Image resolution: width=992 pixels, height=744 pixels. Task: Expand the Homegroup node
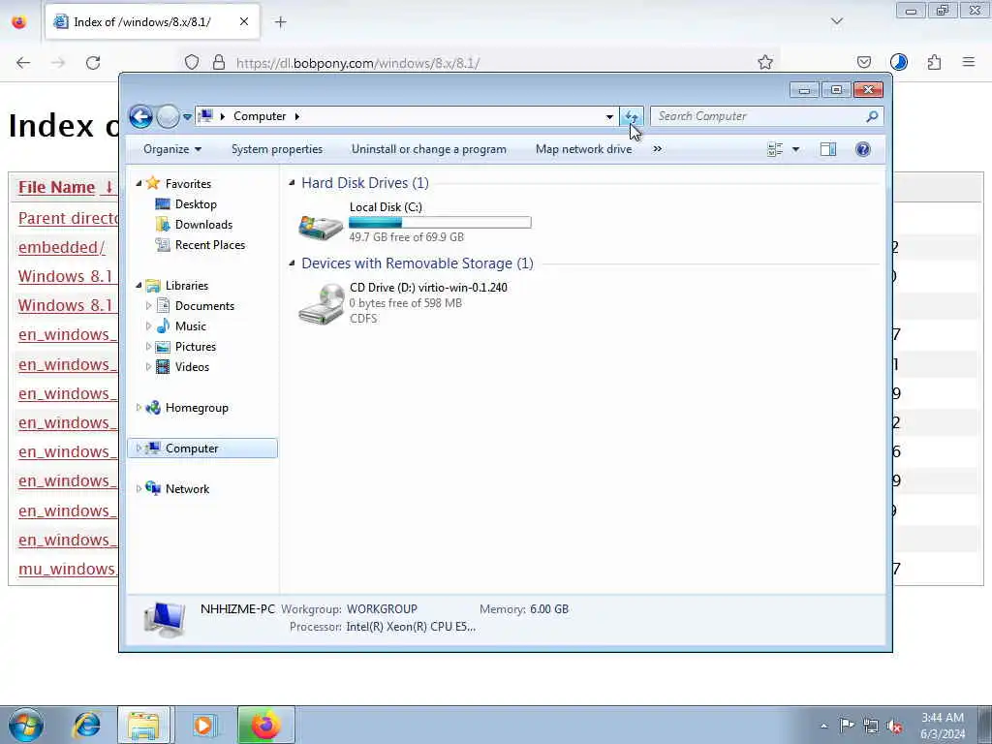point(139,408)
